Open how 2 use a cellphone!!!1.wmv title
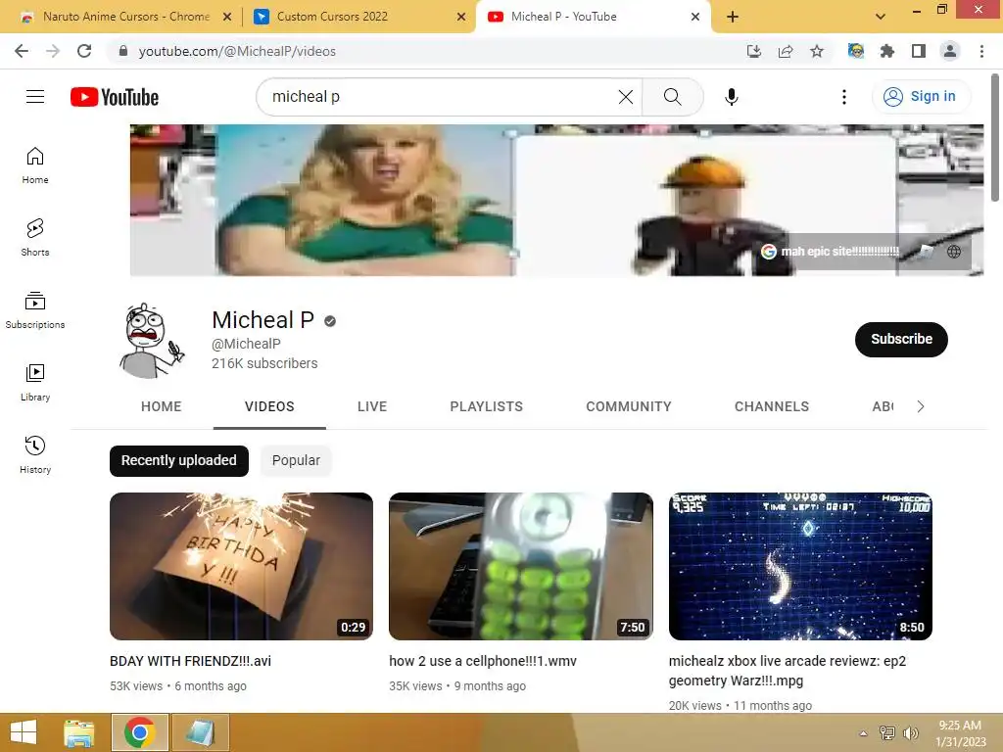Viewport: 1003px width, 752px height. pos(483,661)
